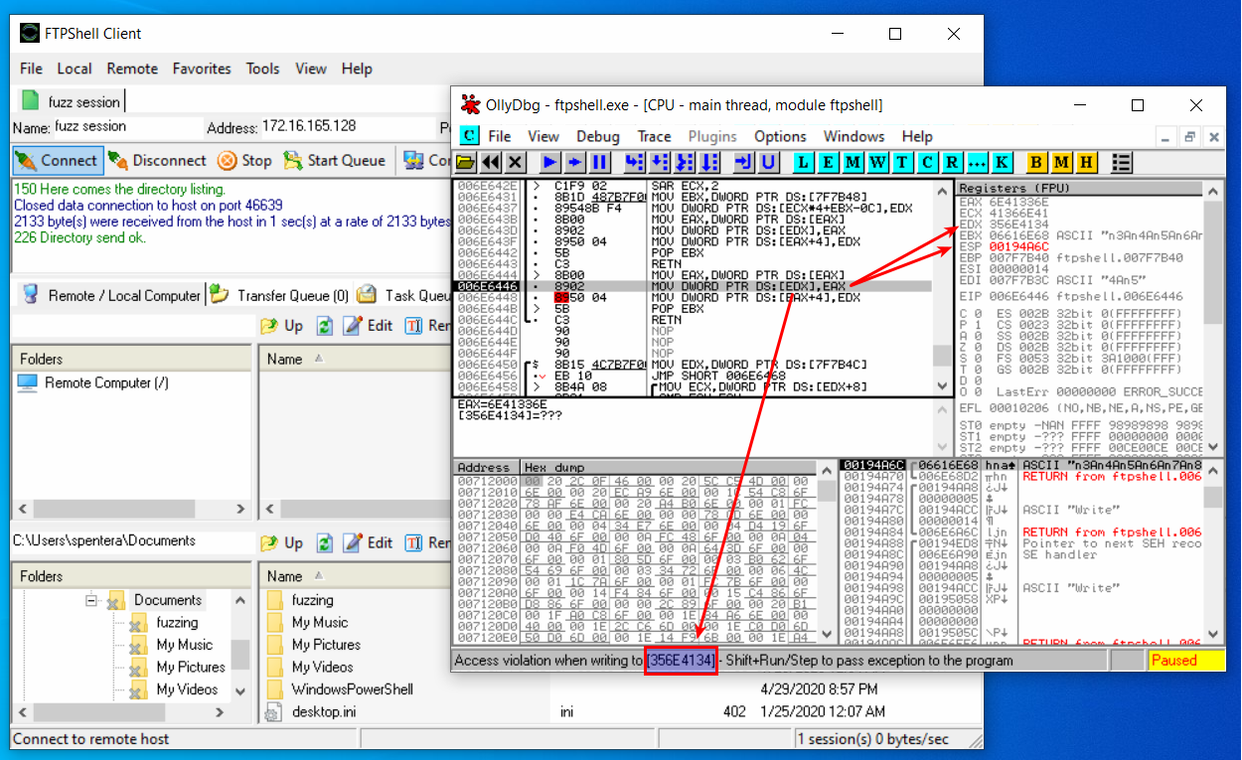Open Windows list with W icon
Viewport: 1242px width, 760px height.
(x=878, y=162)
